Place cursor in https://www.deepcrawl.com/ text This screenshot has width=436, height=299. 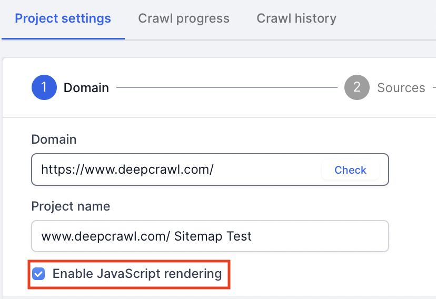pyautogui.click(x=126, y=170)
